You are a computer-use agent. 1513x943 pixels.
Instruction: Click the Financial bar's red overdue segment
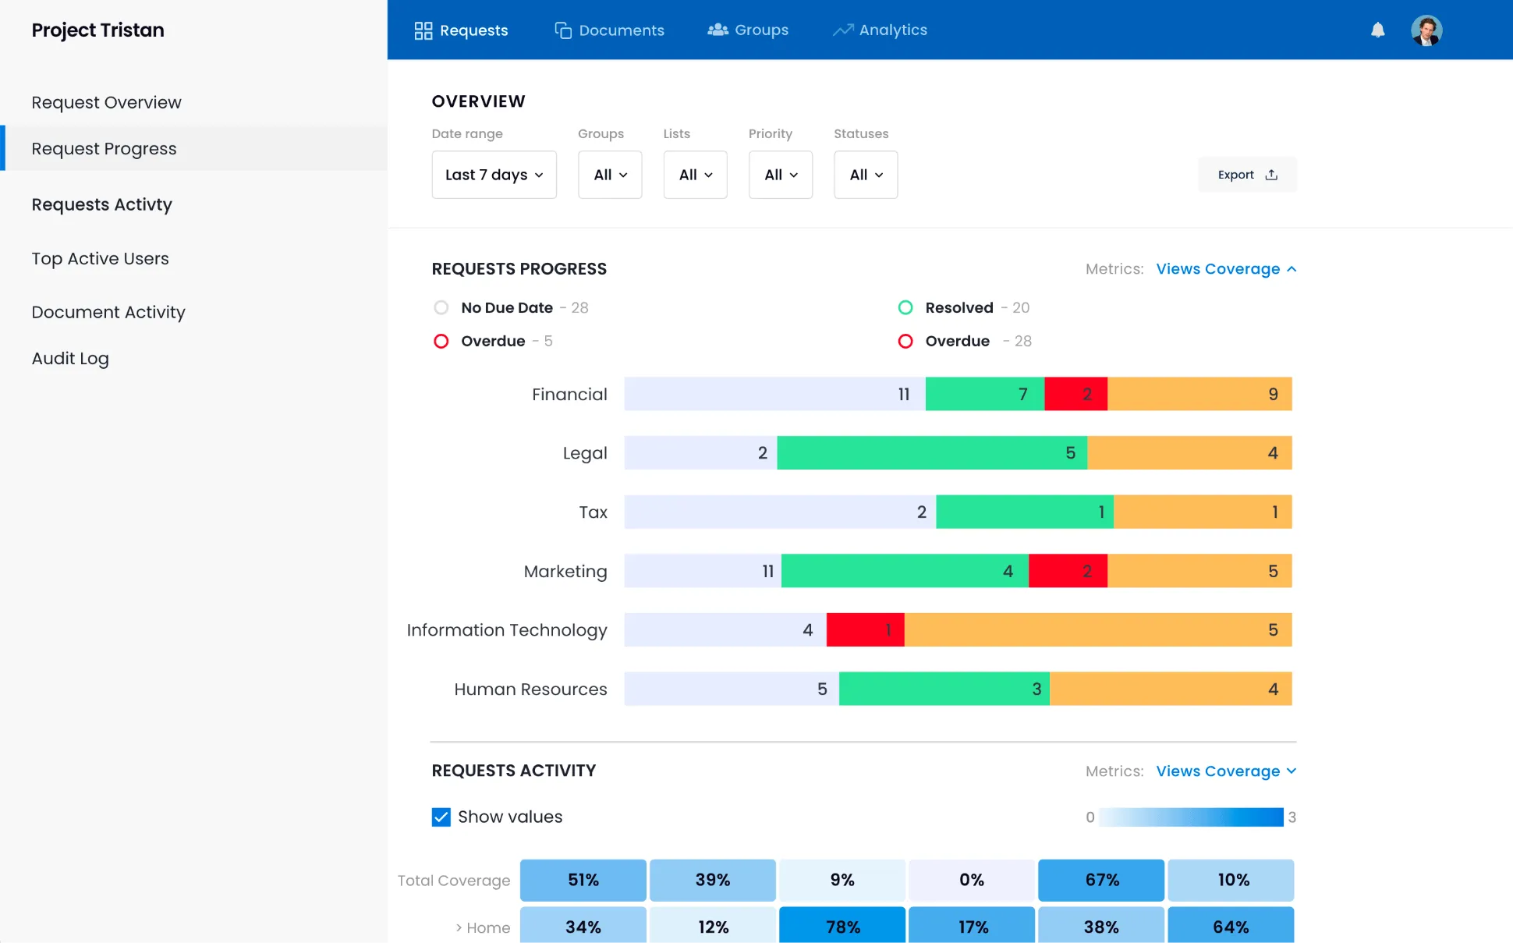(1075, 394)
